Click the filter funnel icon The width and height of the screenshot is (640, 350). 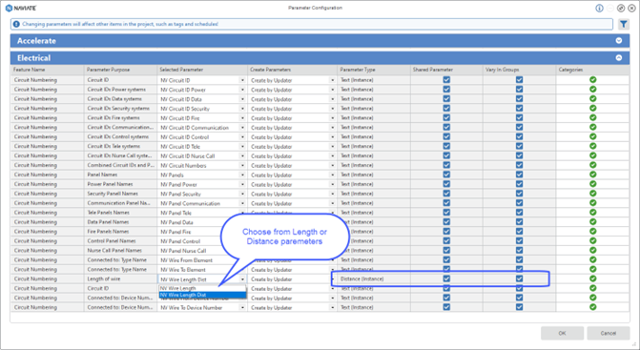coord(623,24)
